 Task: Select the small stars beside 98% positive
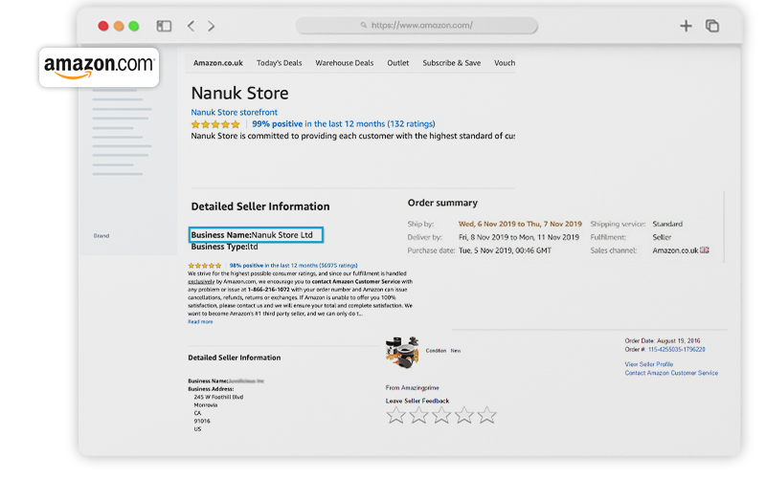(205, 266)
